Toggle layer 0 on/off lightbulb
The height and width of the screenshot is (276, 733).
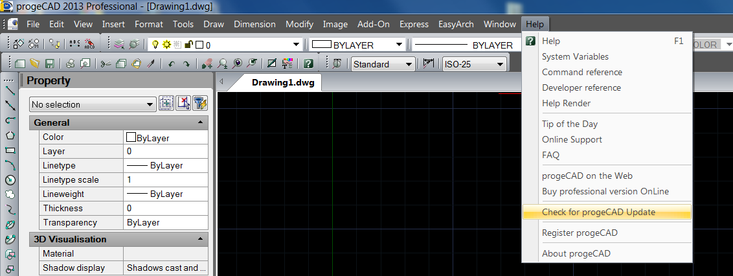pos(155,45)
